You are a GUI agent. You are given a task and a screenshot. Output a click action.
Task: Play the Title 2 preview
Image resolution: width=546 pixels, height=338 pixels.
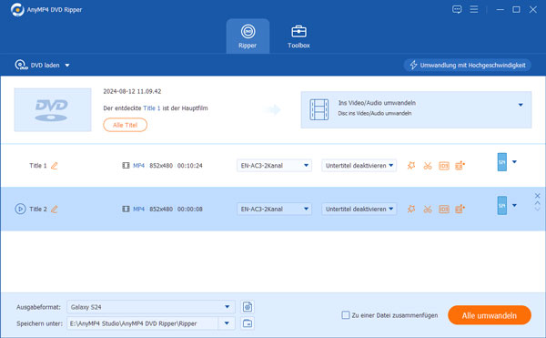(20, 209)
